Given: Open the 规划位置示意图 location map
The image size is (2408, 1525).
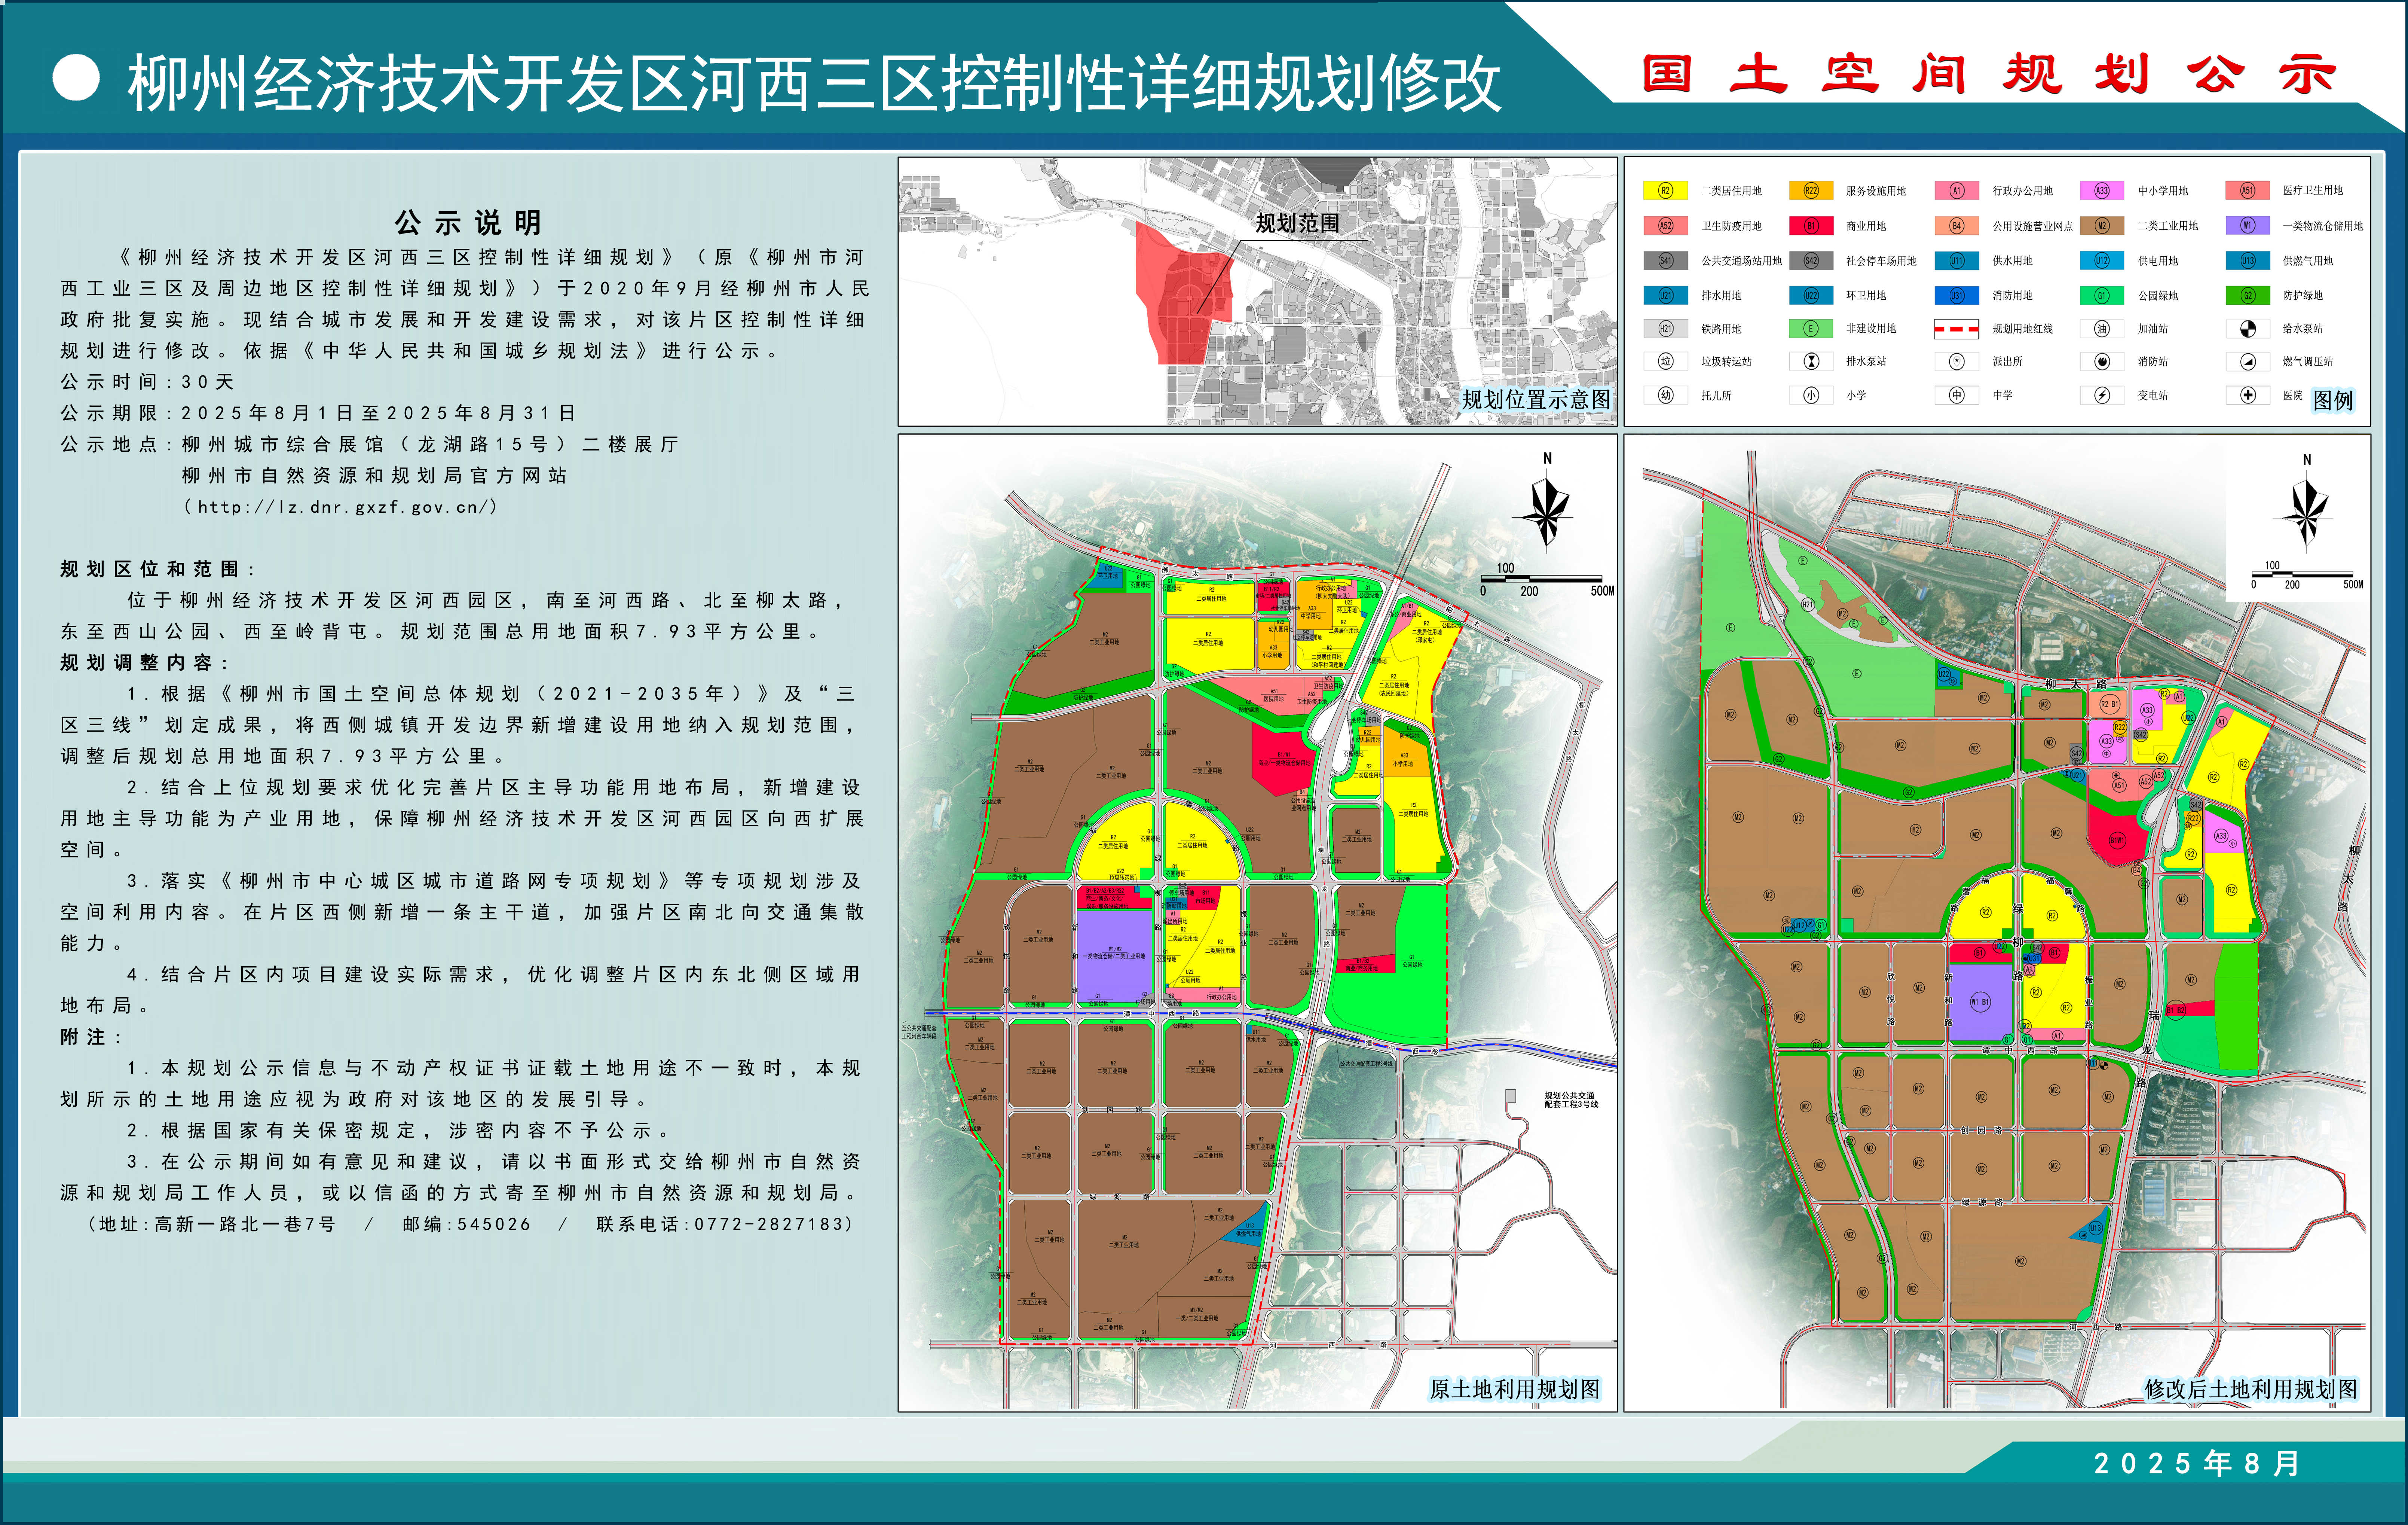Looking at the screenshot, I should (1257, 291).
